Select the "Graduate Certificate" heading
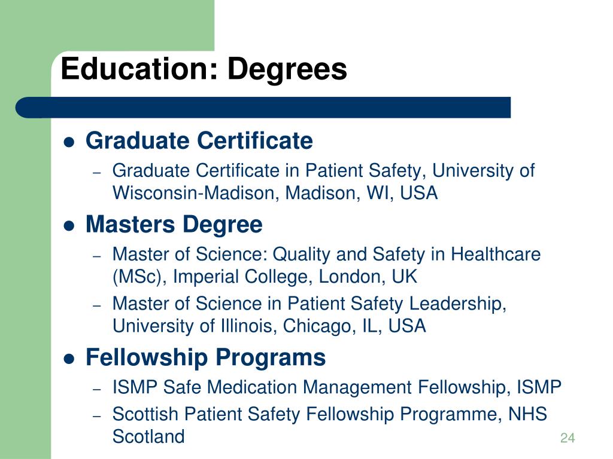This screenshot has width=613, height=459. [x=199, y=140]
